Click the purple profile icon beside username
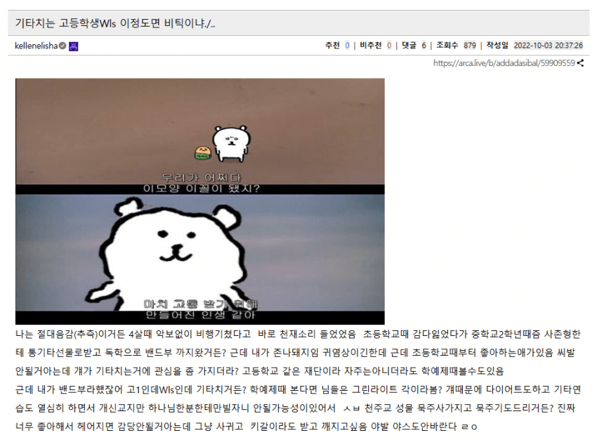The height and width of the screenshot is (440, 597). 74,46
